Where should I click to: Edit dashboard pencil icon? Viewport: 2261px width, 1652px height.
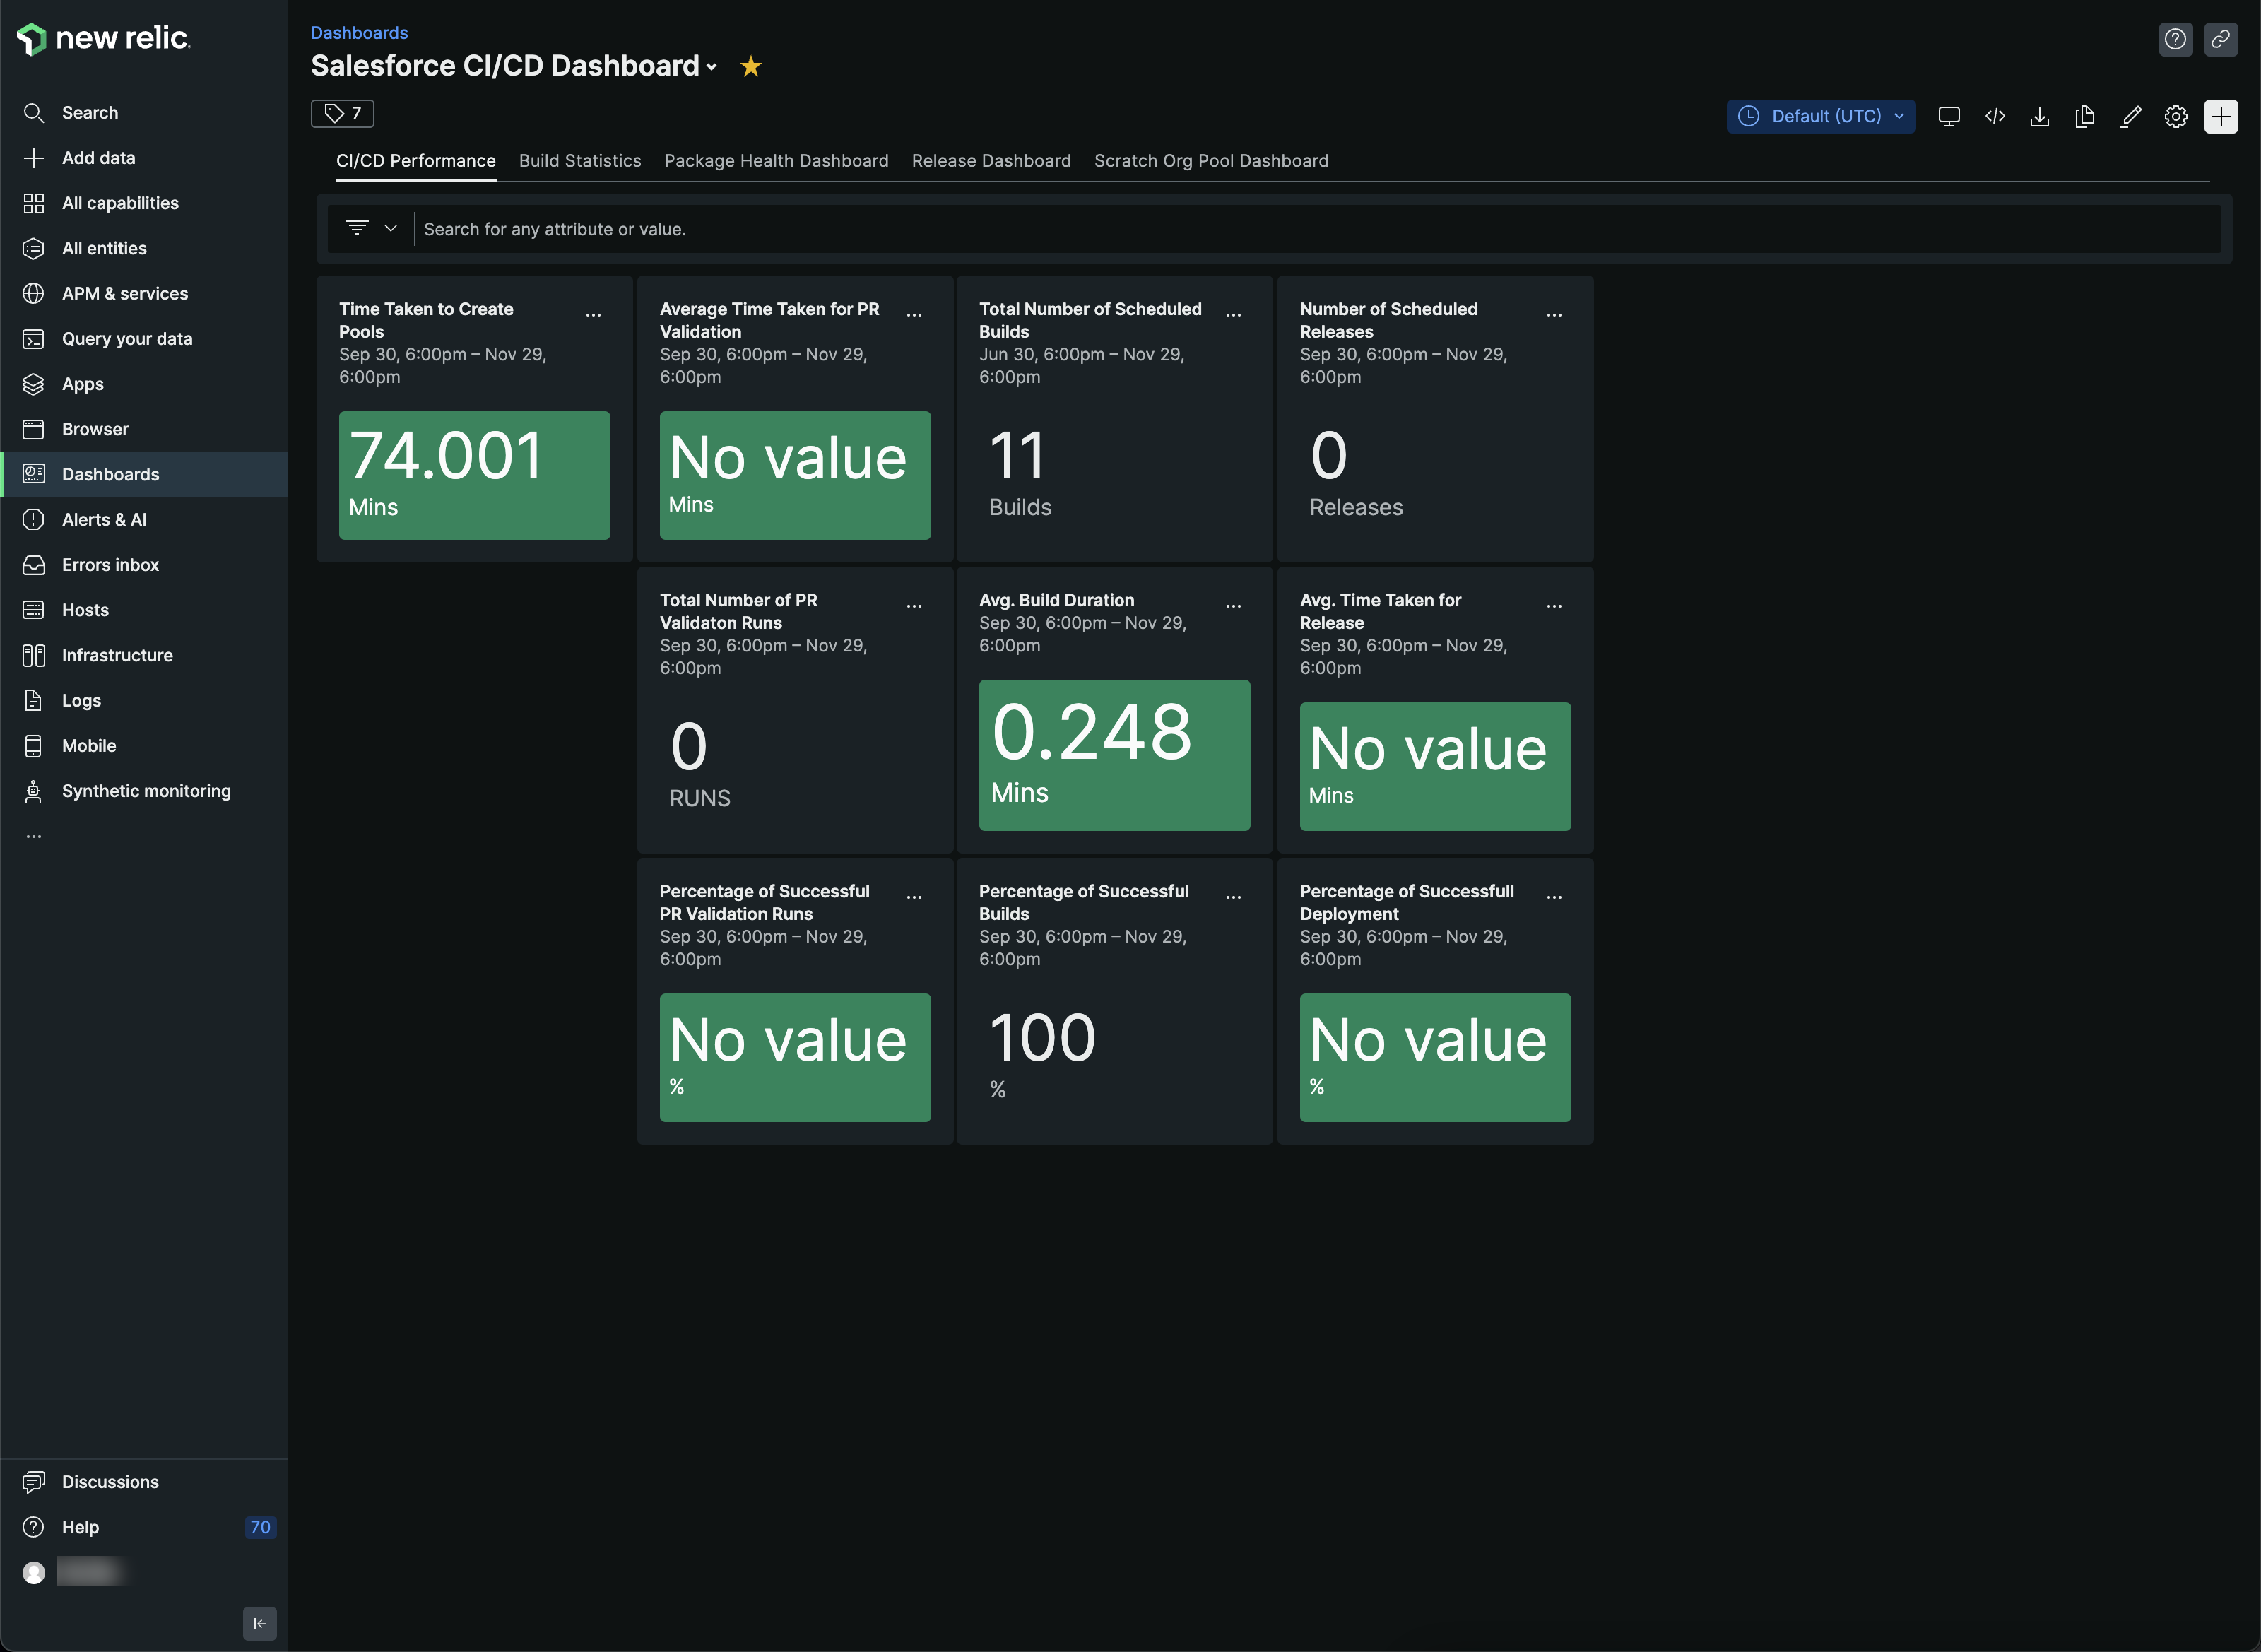point(2131,116)
